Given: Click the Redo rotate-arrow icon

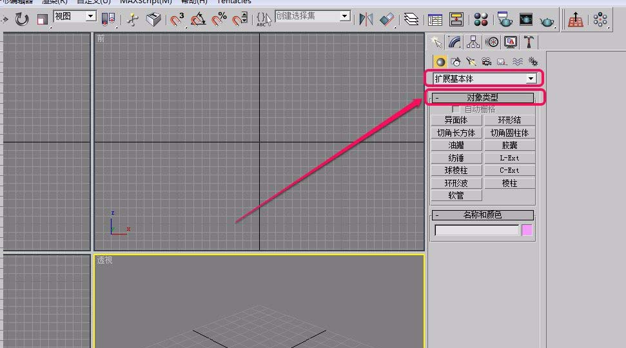Looking at the screenshot, I should point(22,19).
